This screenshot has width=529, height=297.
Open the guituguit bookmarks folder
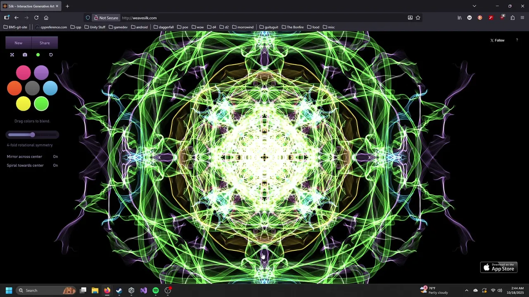point(269,27)
